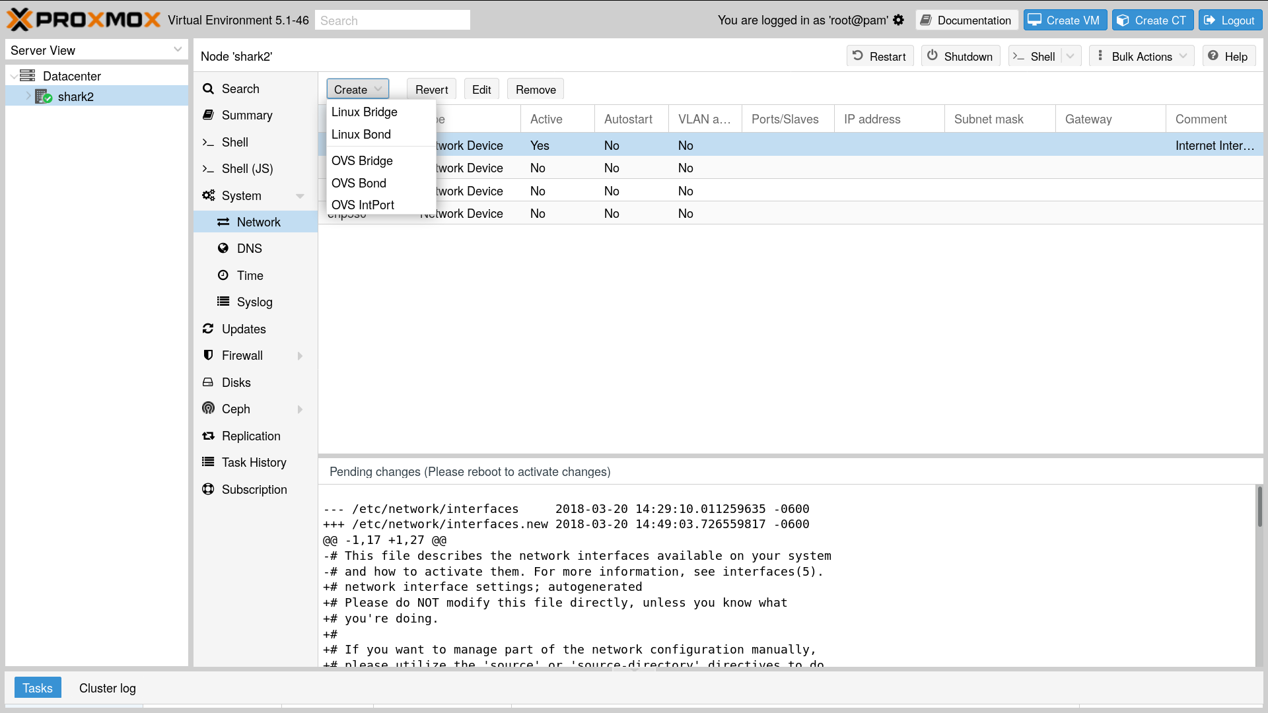Open the Shell button arrow menu

pos(1071,56)
